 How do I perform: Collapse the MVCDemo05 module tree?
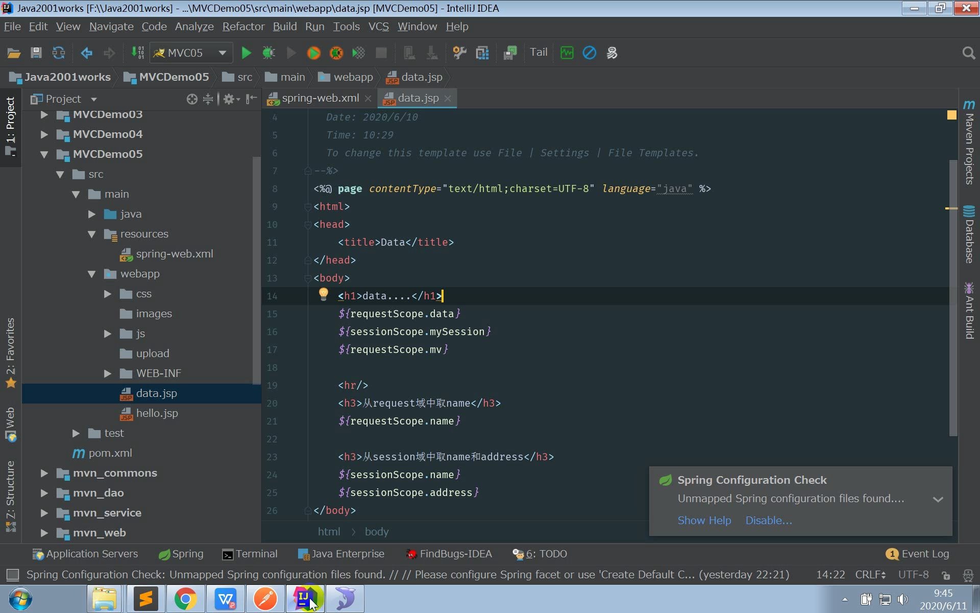pos(44,154)
